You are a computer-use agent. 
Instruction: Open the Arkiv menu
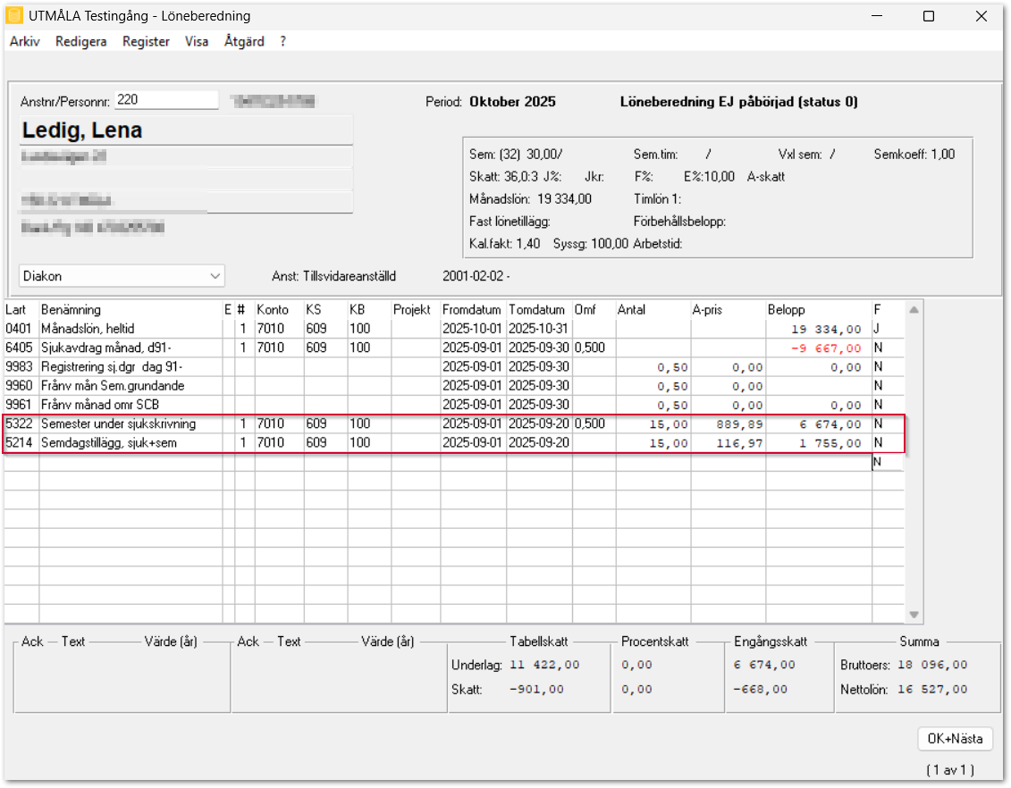(24, 41)
